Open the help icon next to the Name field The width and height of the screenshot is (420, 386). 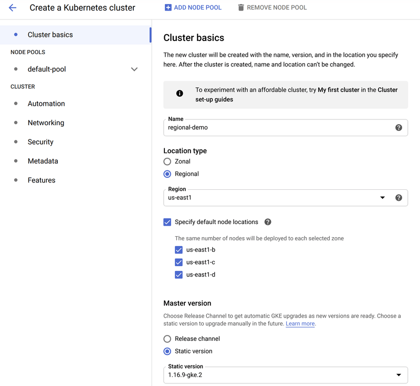(398, 128)
